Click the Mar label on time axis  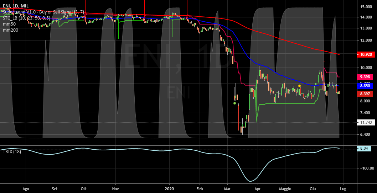[x=227, y=189]
